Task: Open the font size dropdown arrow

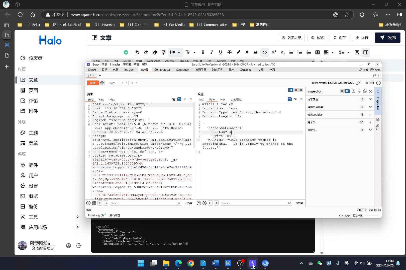Action: tap(194, 52)
